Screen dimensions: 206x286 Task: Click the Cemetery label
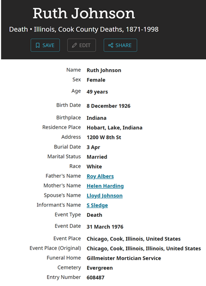[x=69, y=267]
